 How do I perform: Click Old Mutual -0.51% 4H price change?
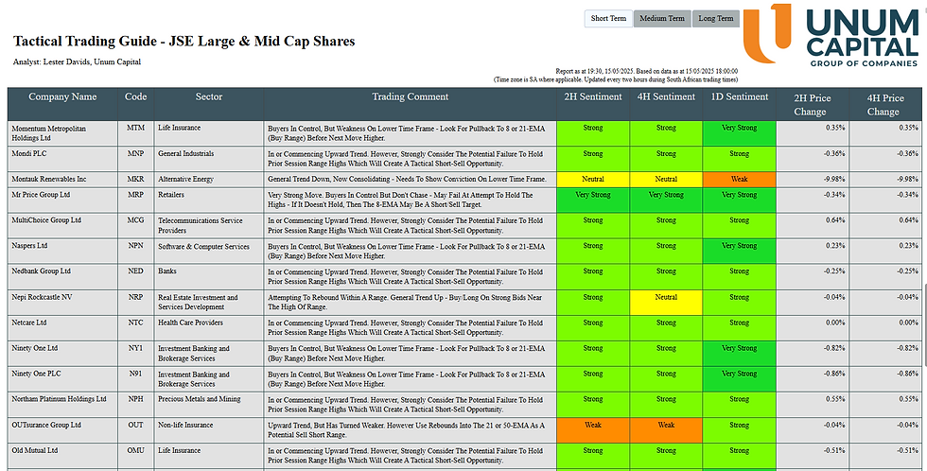pos(907,451)
